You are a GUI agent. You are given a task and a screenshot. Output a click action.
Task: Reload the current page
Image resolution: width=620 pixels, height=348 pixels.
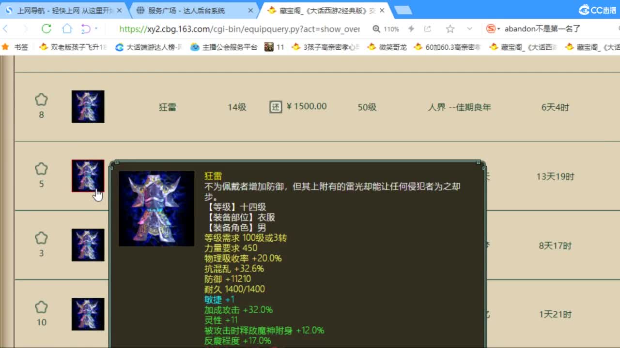tap(46, 29)
